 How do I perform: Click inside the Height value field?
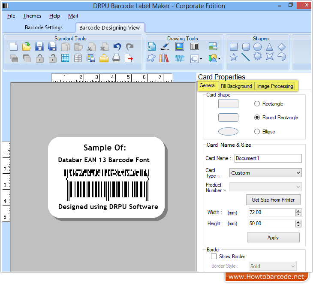pyautogui.click(x=272, y=224)
